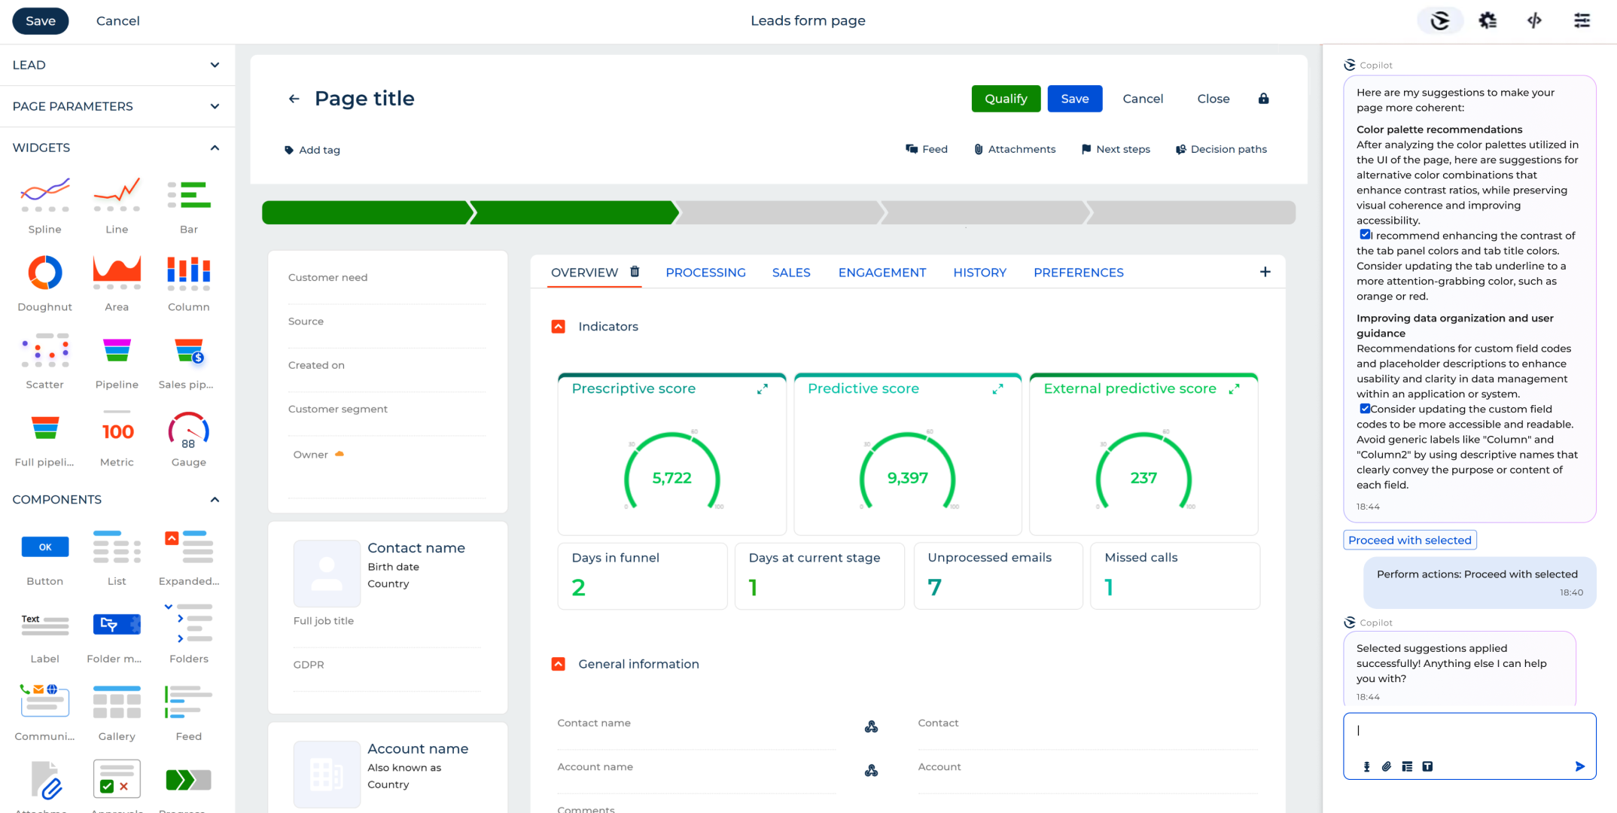Viewport: 1617px width, 813px height.
Task: Click Proceed with selected in Copilot
Action: click(x=1408, y=540)
